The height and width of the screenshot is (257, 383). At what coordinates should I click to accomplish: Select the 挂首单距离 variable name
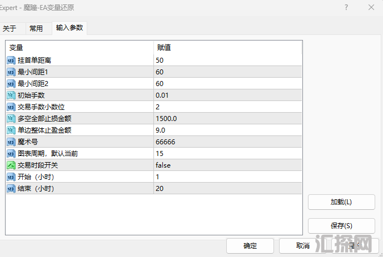tap(34, 61)
